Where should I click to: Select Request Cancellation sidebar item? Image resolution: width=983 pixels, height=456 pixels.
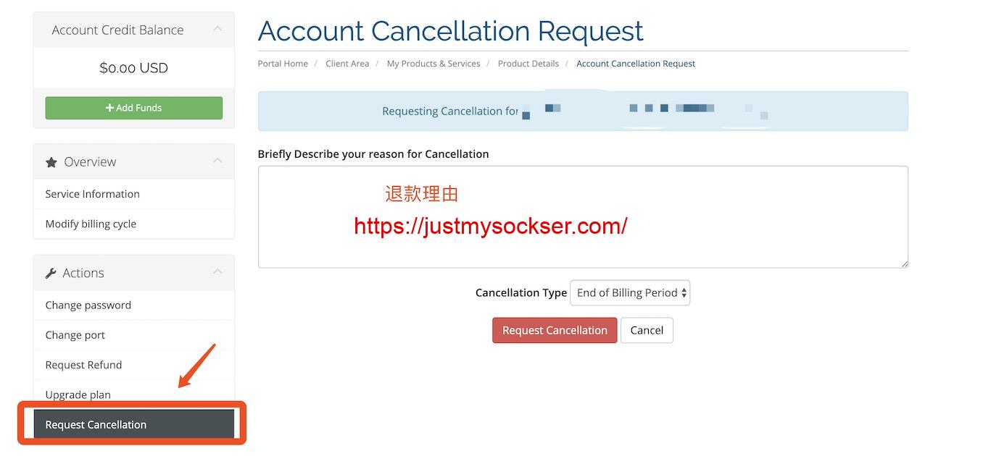point(96,424)
